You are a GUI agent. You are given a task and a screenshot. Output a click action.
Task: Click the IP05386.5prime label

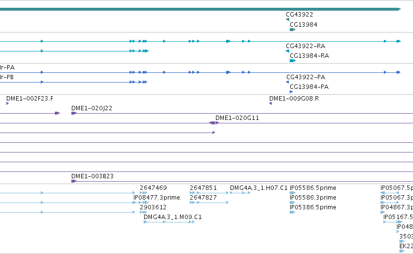(313, 207)
